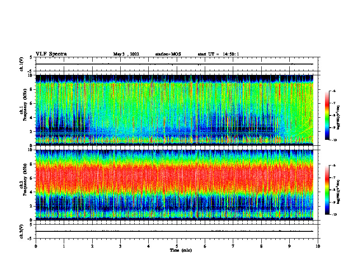Click the "ch.3(V)" axis label
Viewport: 358px width, 276px height.
[22, 232]
